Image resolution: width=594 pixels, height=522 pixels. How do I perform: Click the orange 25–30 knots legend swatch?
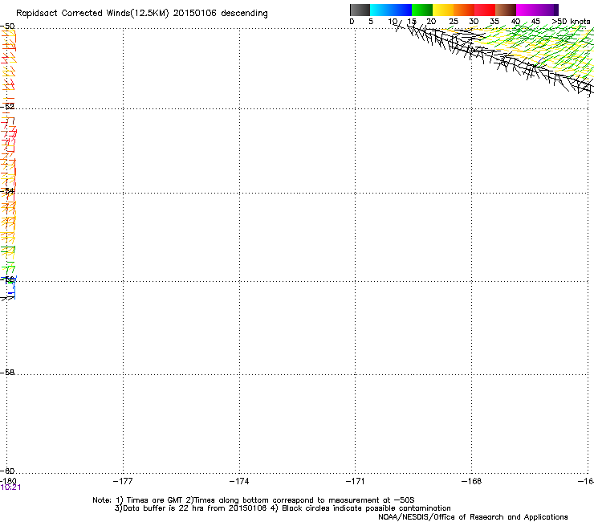click(x=464, y=10)
